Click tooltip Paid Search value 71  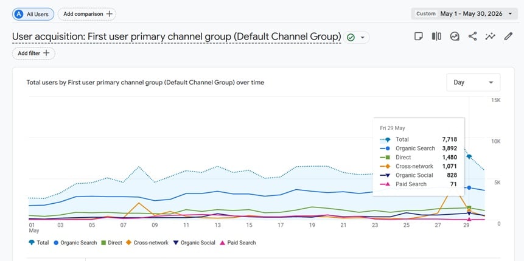pyautogui.click(x=453, y=184)
